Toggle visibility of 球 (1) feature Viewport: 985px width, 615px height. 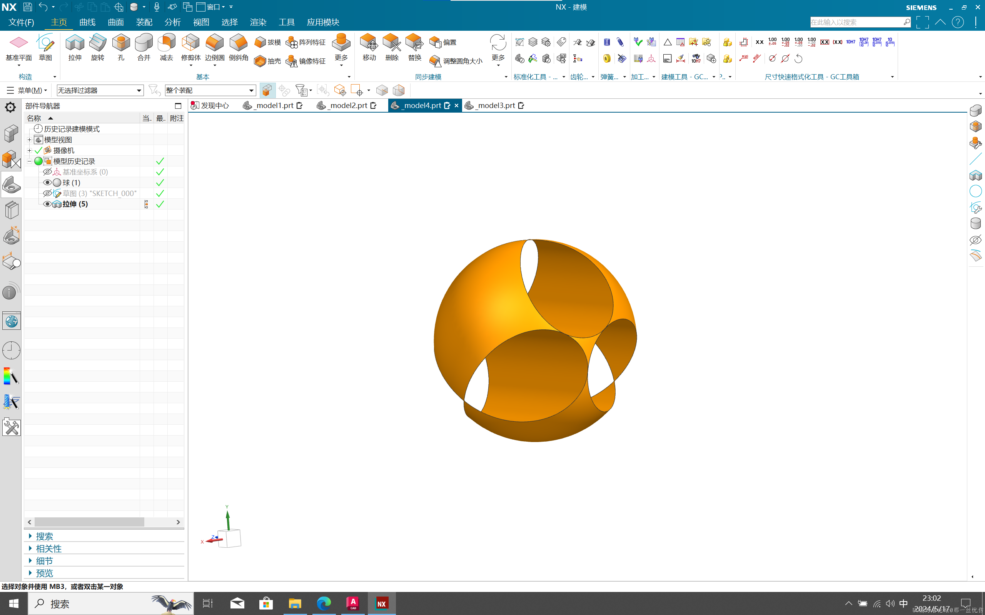47,183
